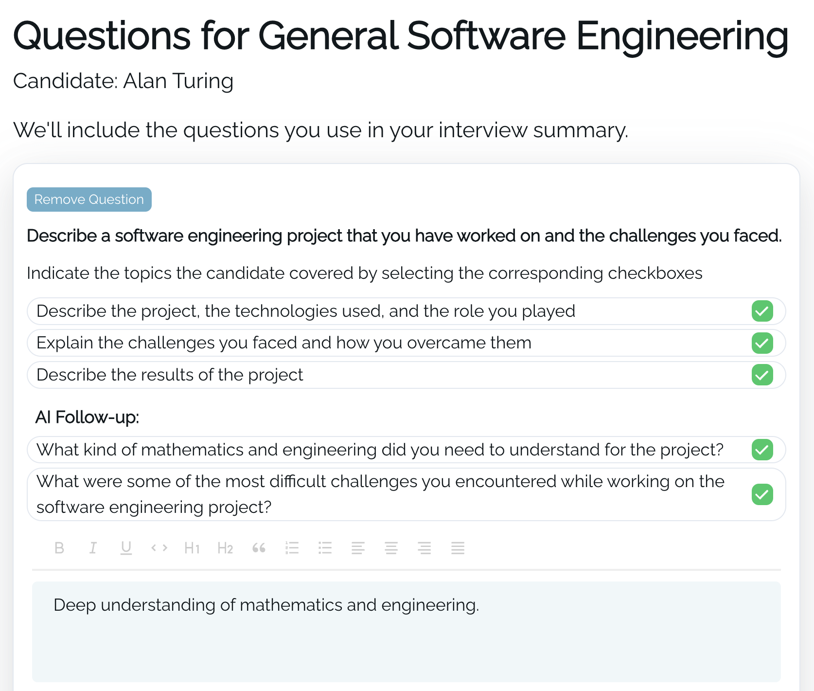The width and height of the screenshot is (814, 691).
Task: Insert a blockquote in notes
Action: click(x=259, y=548)
